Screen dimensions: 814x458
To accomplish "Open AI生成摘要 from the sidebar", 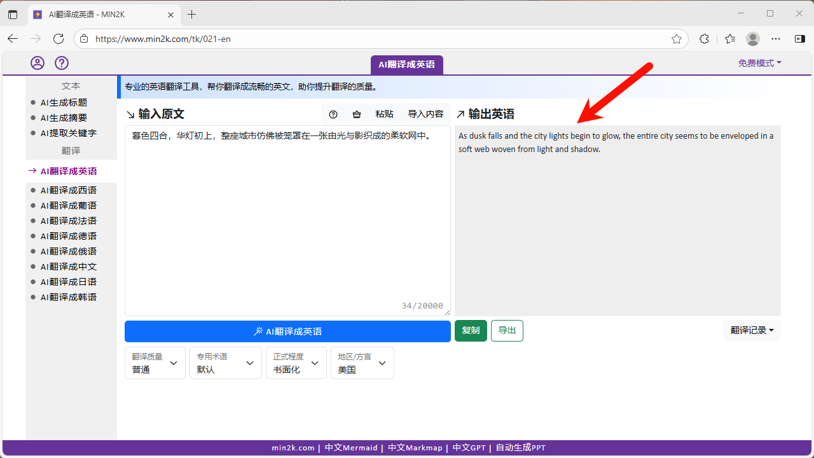I will 64,118.
